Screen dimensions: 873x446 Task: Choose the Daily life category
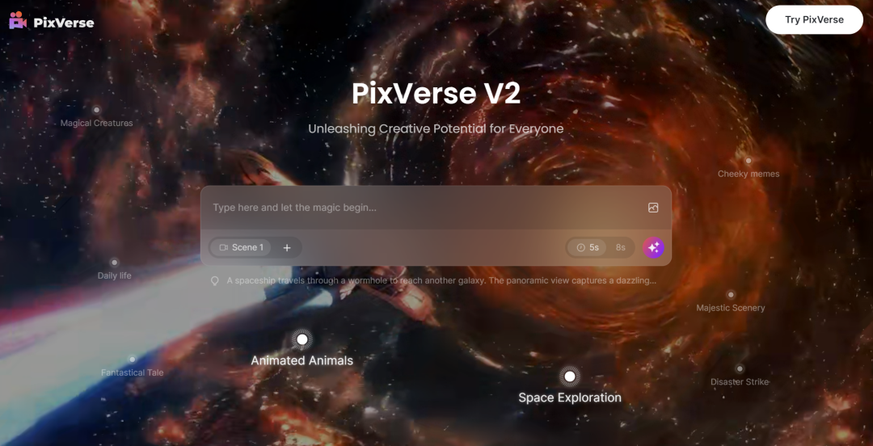pos(114,275)
